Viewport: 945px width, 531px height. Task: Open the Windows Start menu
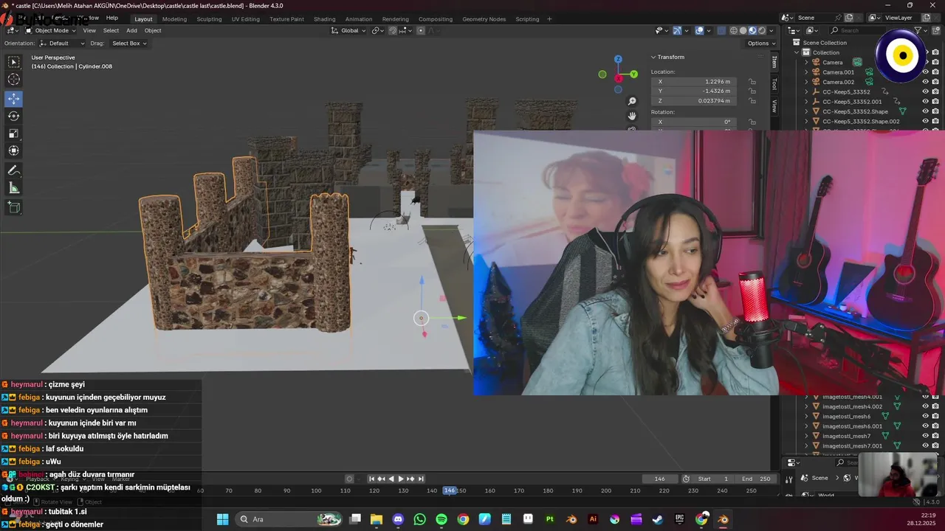[x=222, y=519]
